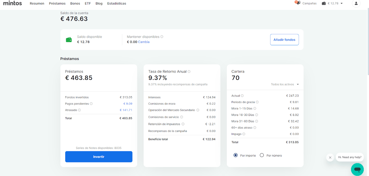Click info icon next to Pagos pendientes
The height and width of the screenshot is (176, 369).
pos(91,104)
